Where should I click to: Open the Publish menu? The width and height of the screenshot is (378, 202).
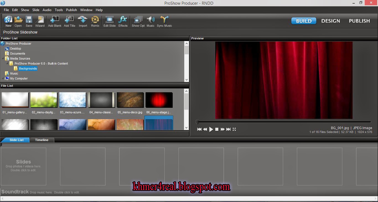pyautogui.click(x=71, y=10)
